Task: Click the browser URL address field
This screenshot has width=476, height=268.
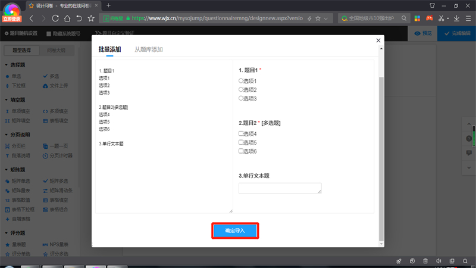Action: (217, 18)
